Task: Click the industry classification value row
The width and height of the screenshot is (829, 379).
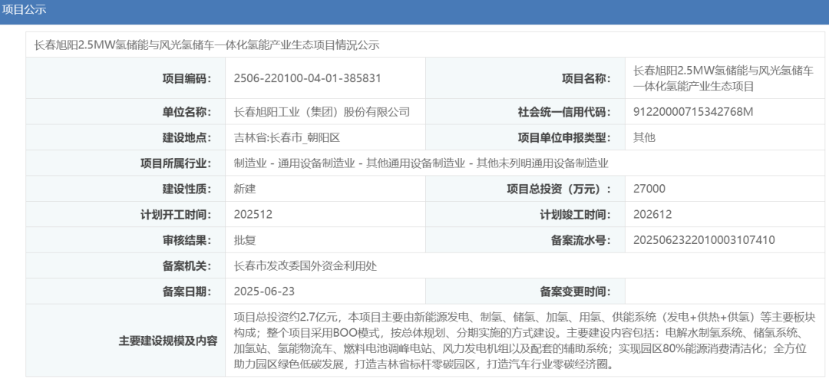Action: pyautogui.click(x=421, y=163)
